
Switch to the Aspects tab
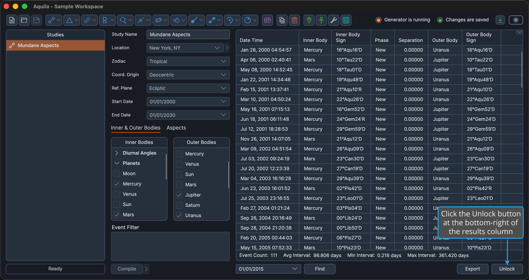point(176,128)
